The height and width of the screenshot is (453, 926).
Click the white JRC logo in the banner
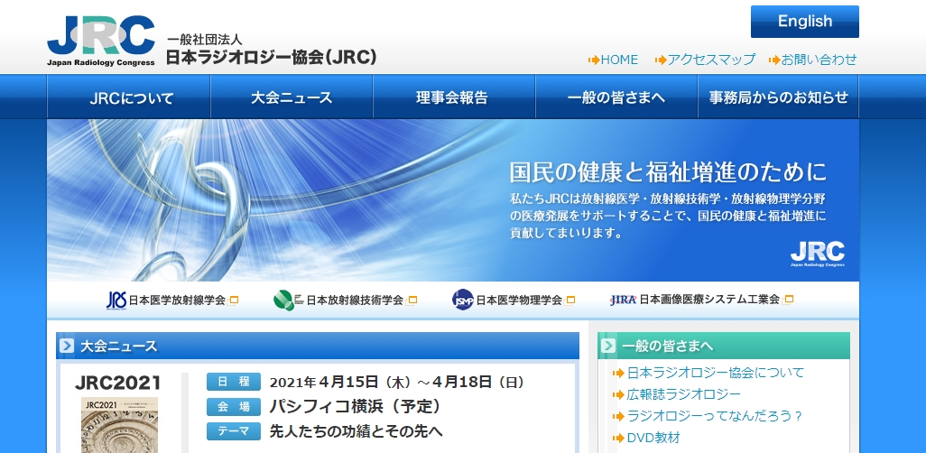tap(818, 254)
